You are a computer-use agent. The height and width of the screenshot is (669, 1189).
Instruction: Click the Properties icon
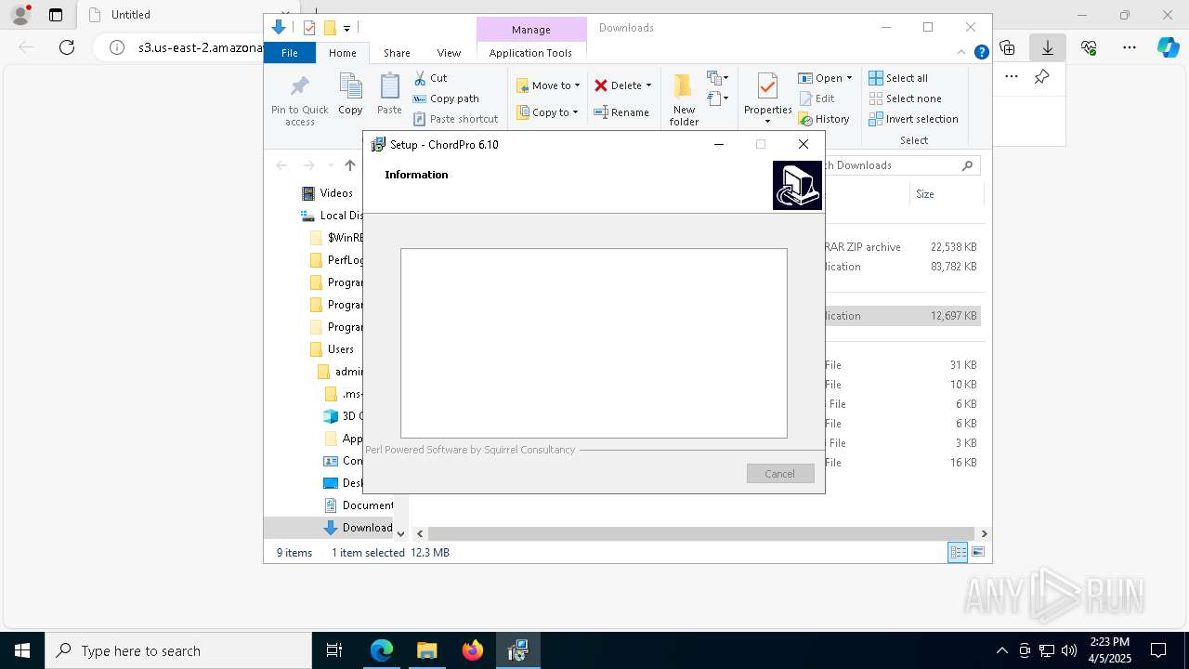pos(767,86)
